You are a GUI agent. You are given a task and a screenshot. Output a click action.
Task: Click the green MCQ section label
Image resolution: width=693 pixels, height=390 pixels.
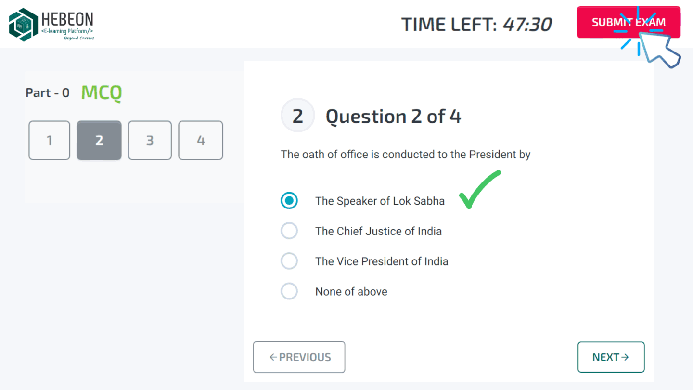101,92
